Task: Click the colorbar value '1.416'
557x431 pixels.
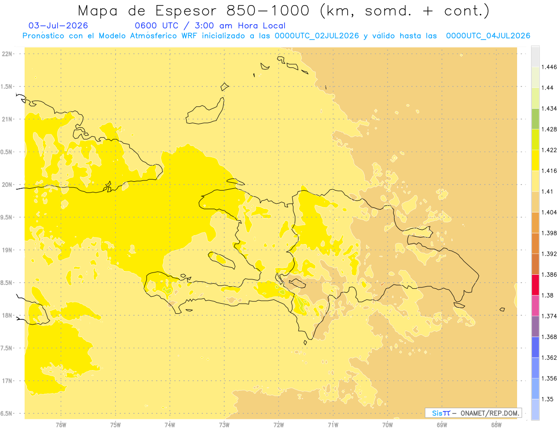Action: tap(549, 171)
